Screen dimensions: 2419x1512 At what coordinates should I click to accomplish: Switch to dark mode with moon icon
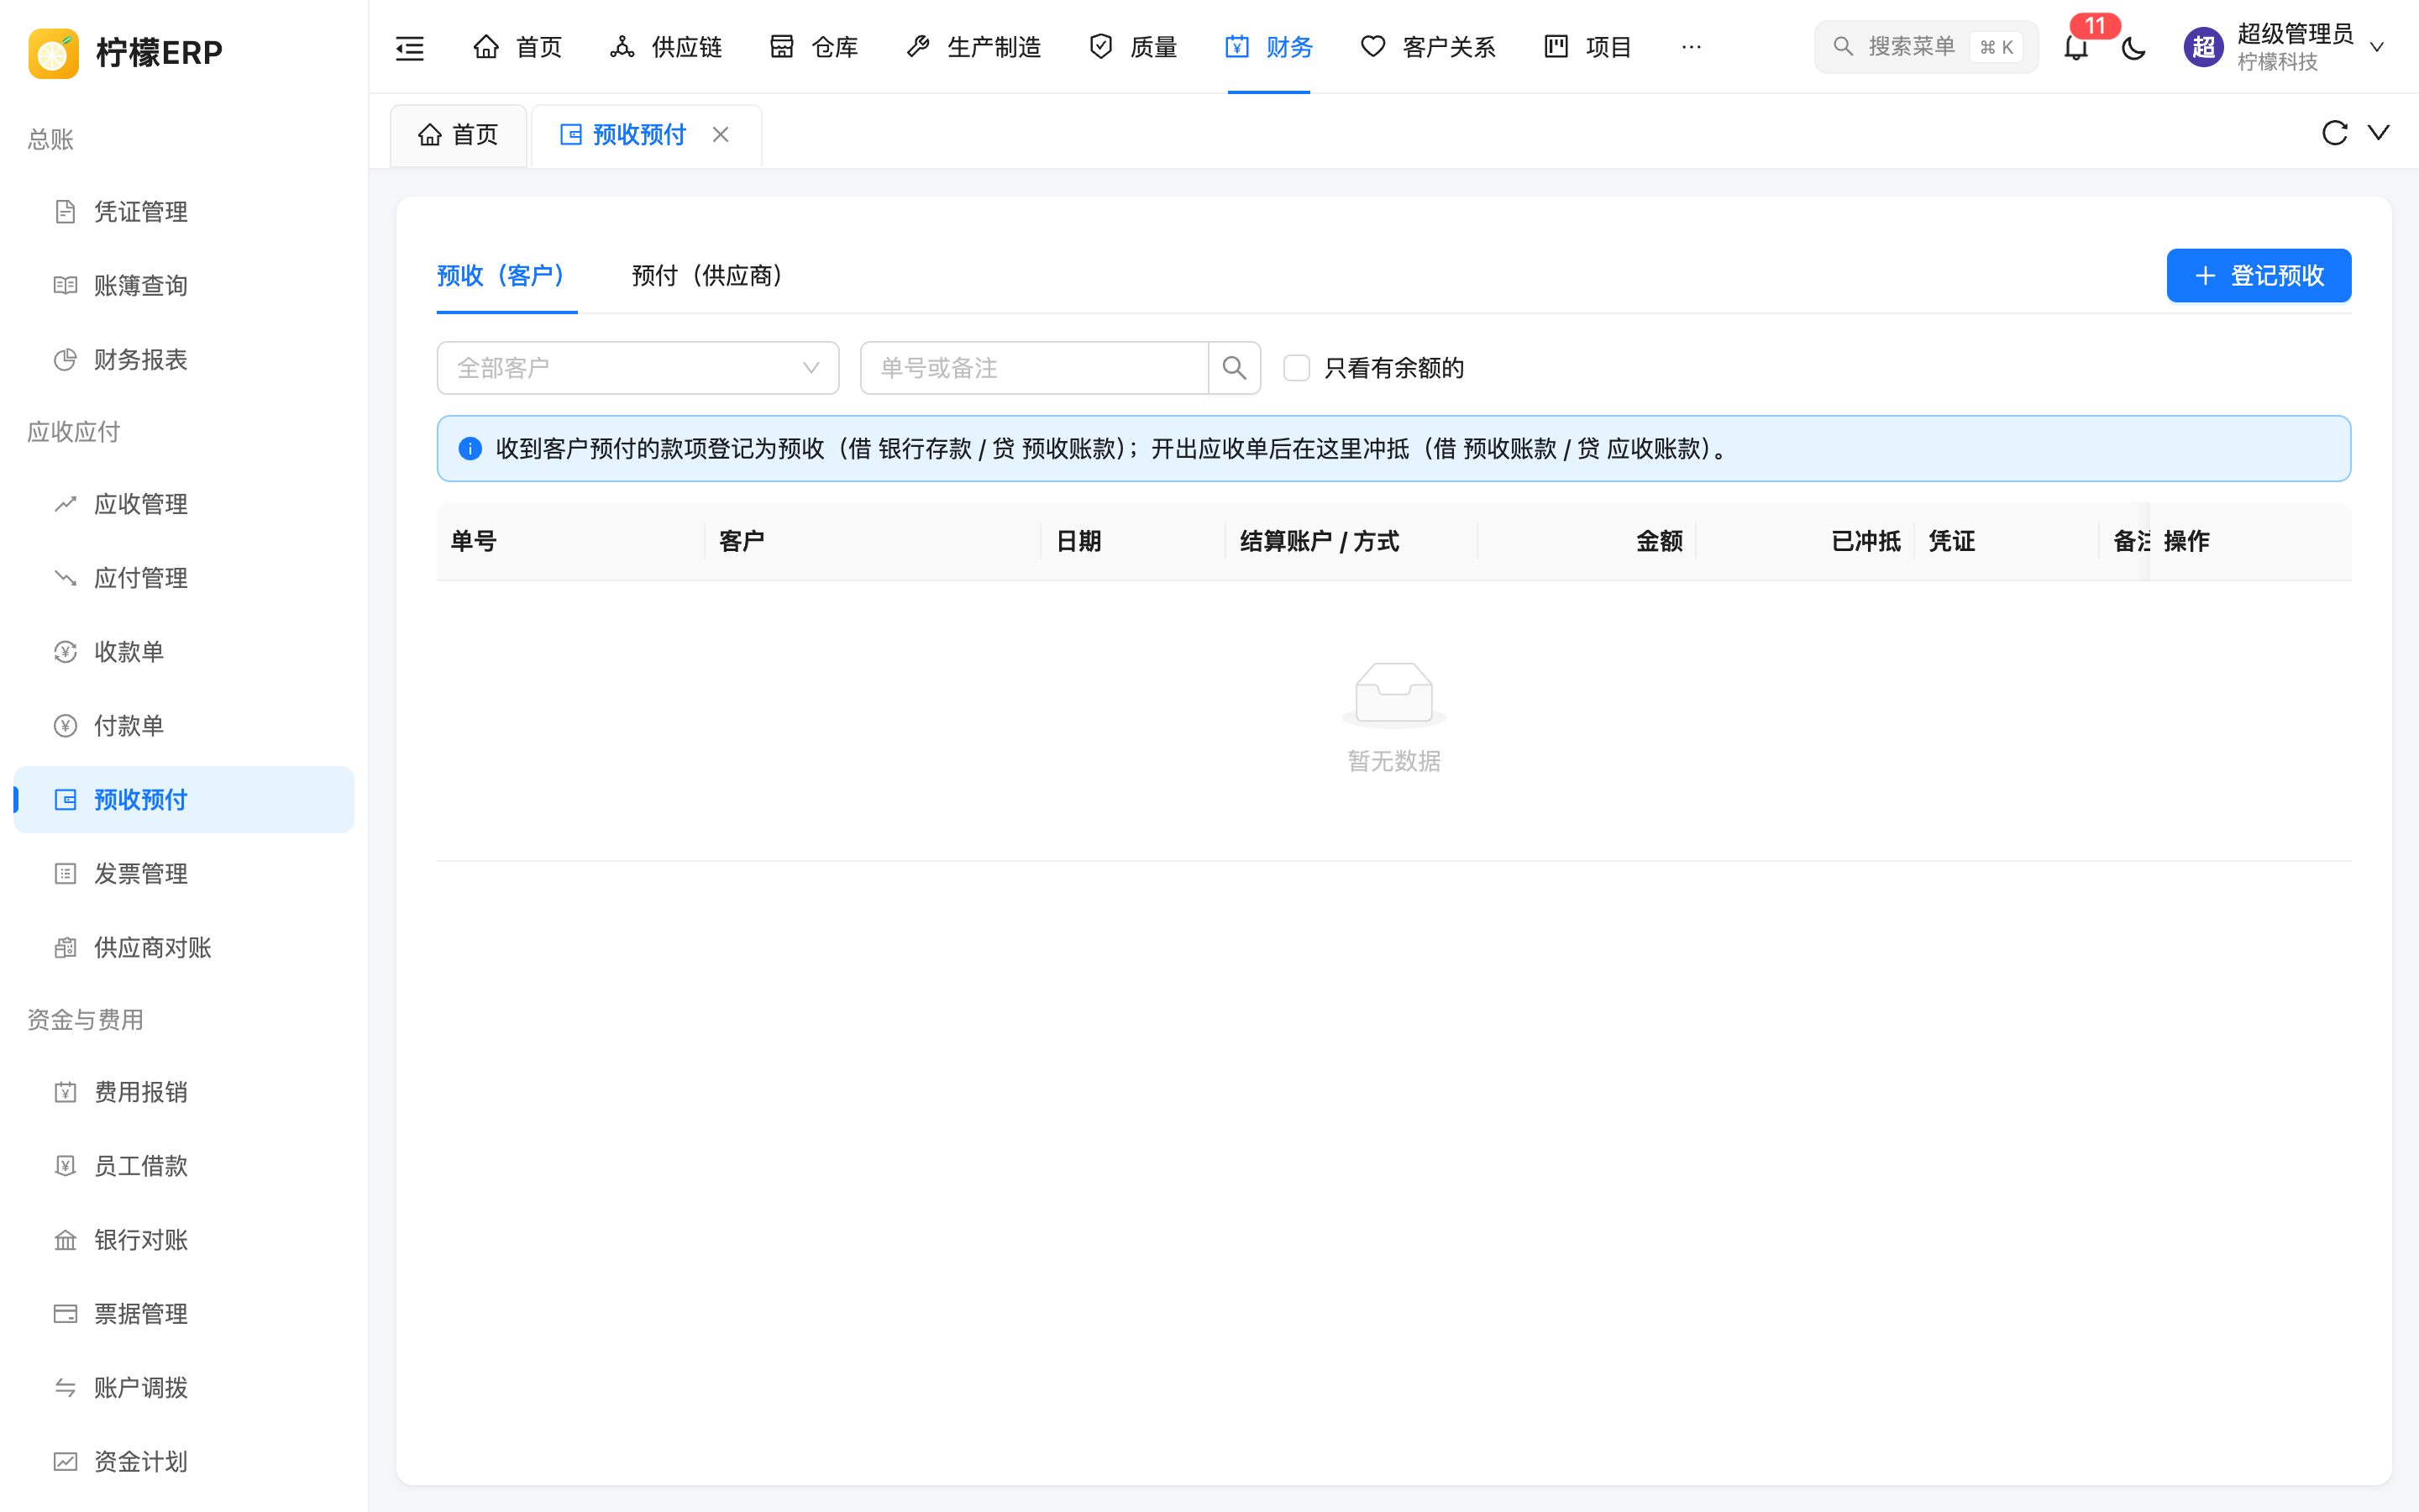tap(2133, 47)
